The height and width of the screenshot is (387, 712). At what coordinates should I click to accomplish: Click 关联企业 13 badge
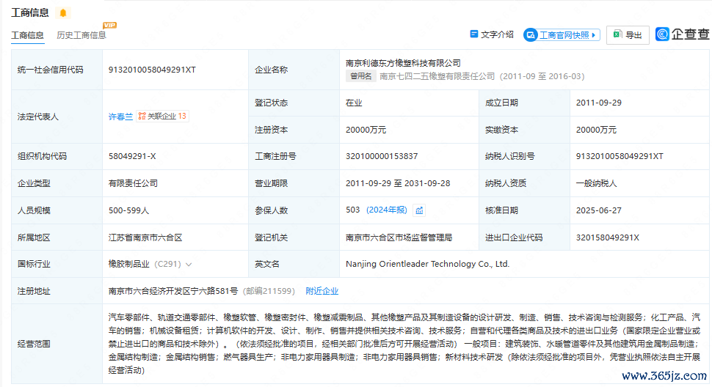[x=162, y=116]
